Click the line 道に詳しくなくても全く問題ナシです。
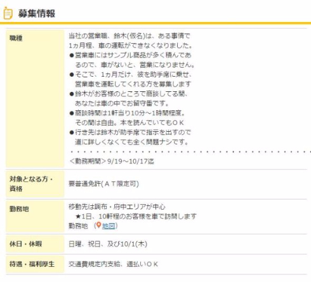The image size is (311, 282). 132,142
